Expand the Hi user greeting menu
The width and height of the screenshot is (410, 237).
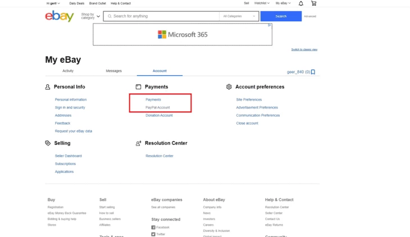tap(53, 3)
